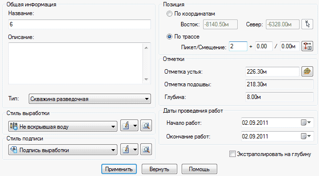Preview label style magnifier icon

[x=146, y=149]
